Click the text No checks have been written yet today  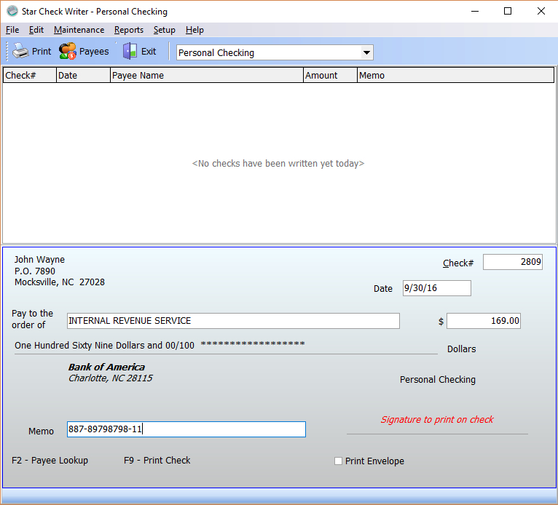[x=278, y=164]
